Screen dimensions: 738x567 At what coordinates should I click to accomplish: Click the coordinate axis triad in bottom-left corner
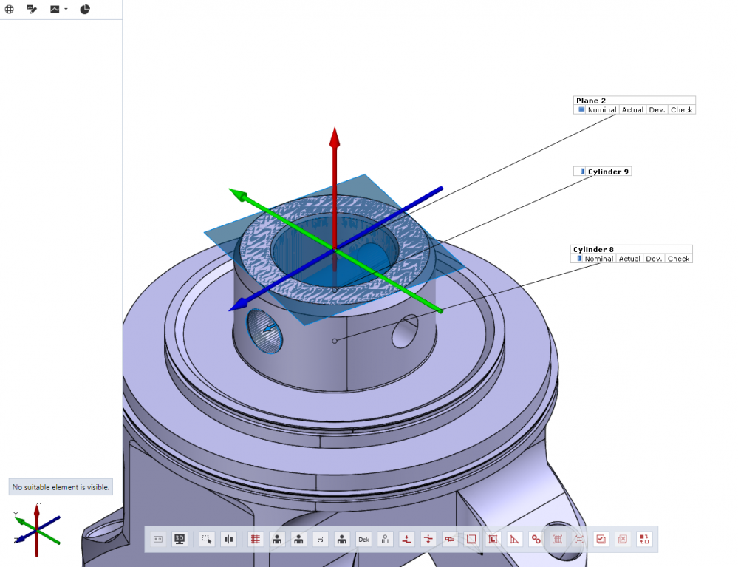point(35,525)
